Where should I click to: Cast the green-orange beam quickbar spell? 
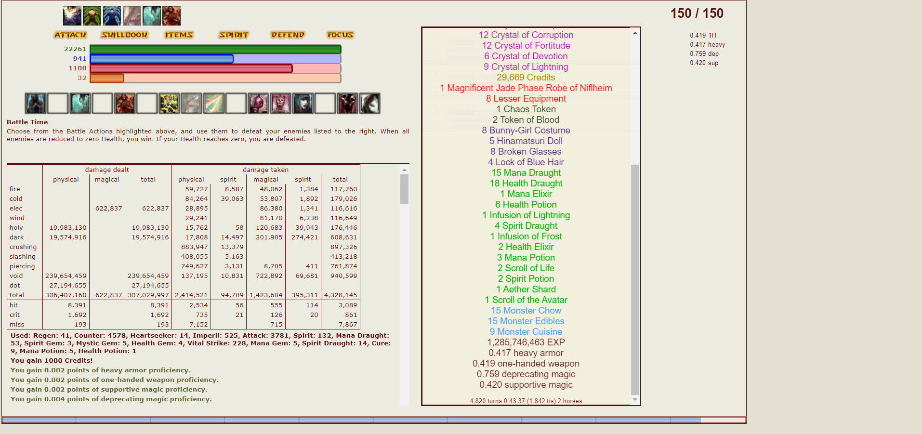213,104
